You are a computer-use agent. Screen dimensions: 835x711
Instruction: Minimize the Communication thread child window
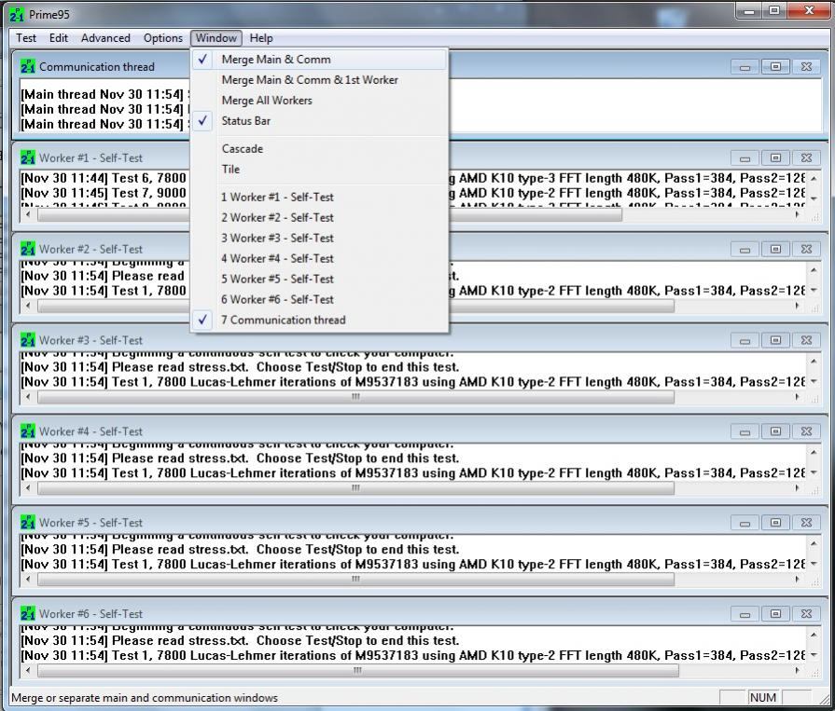click(745, 67)
